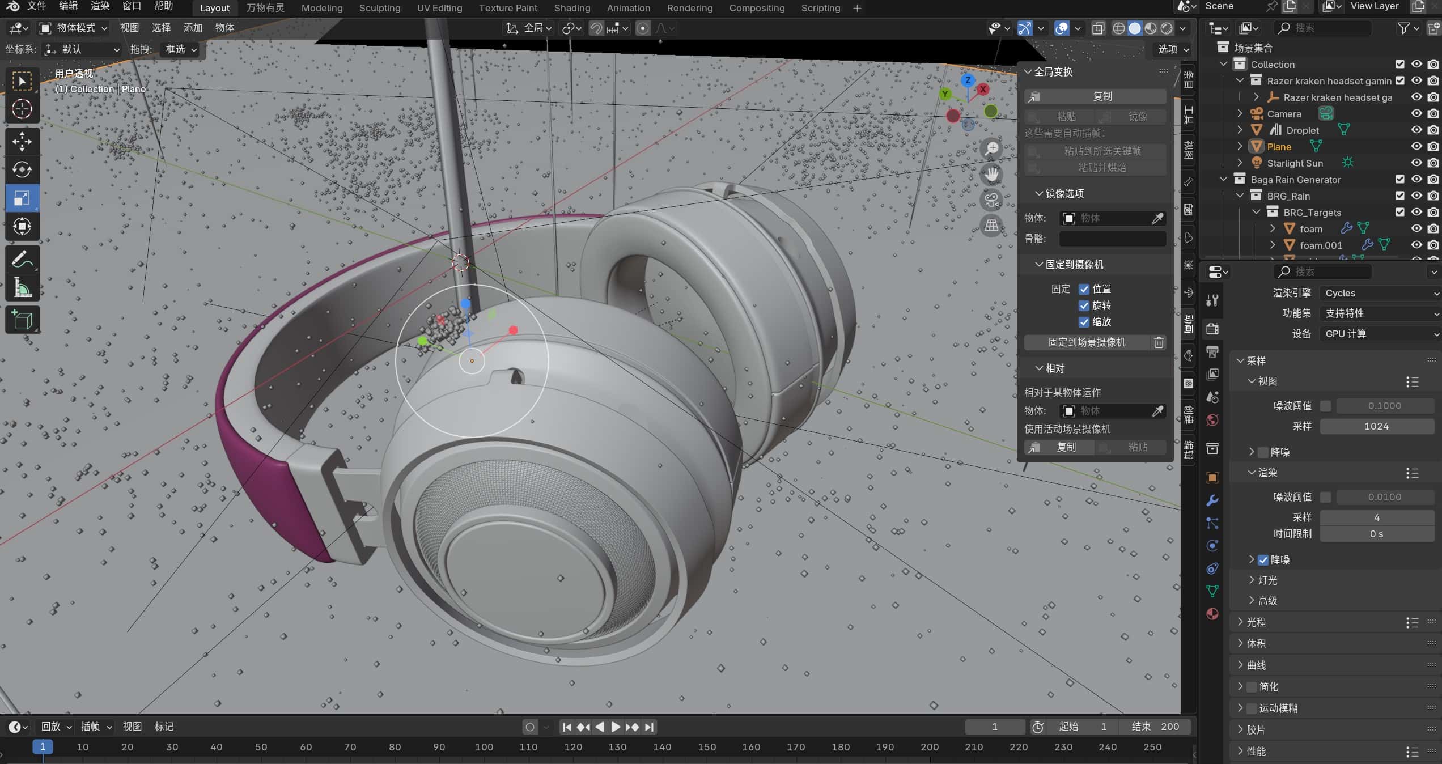
Task: Expand the 光程 panel
Action: tap(1256, 622)
